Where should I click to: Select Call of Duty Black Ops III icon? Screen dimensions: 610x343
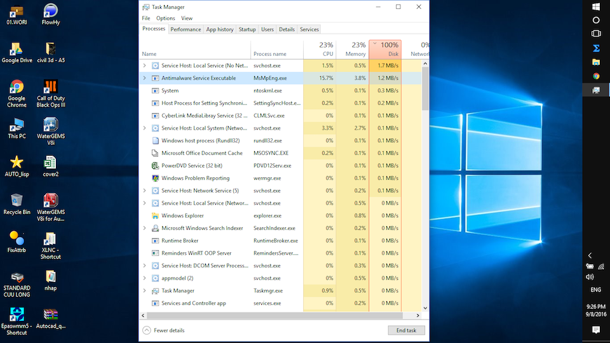tap(51, 93)
